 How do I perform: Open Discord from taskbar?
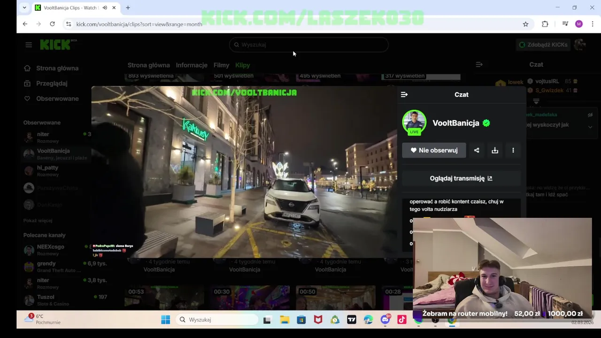tap(385, 320)
